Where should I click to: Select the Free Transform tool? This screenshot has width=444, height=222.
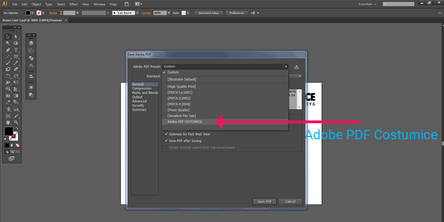point(16,83)
